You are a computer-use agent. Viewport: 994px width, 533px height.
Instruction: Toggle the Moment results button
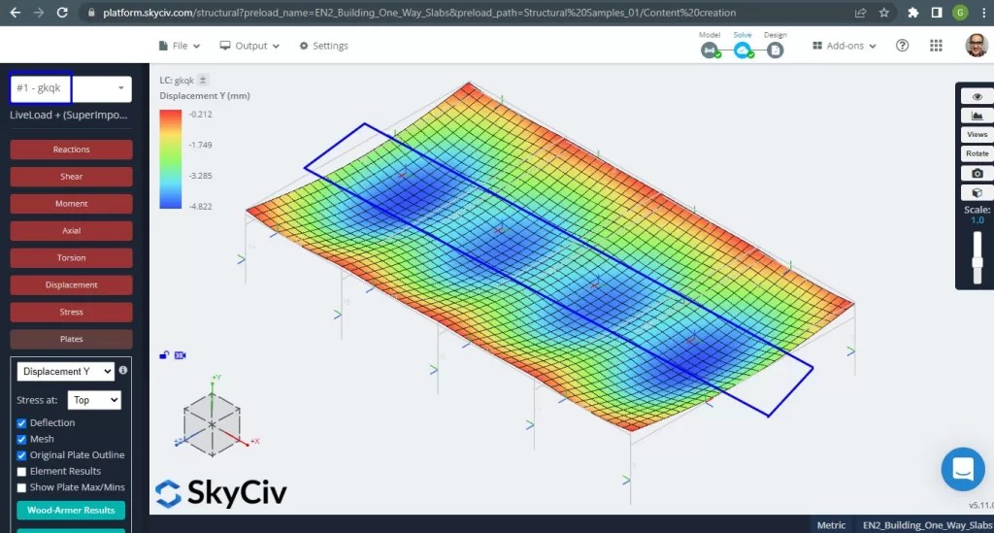(71, 204)
